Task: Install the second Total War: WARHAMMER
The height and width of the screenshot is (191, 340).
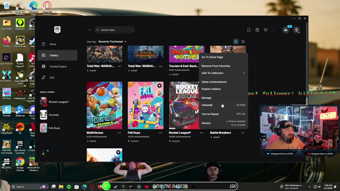Action: pos(133,71)
